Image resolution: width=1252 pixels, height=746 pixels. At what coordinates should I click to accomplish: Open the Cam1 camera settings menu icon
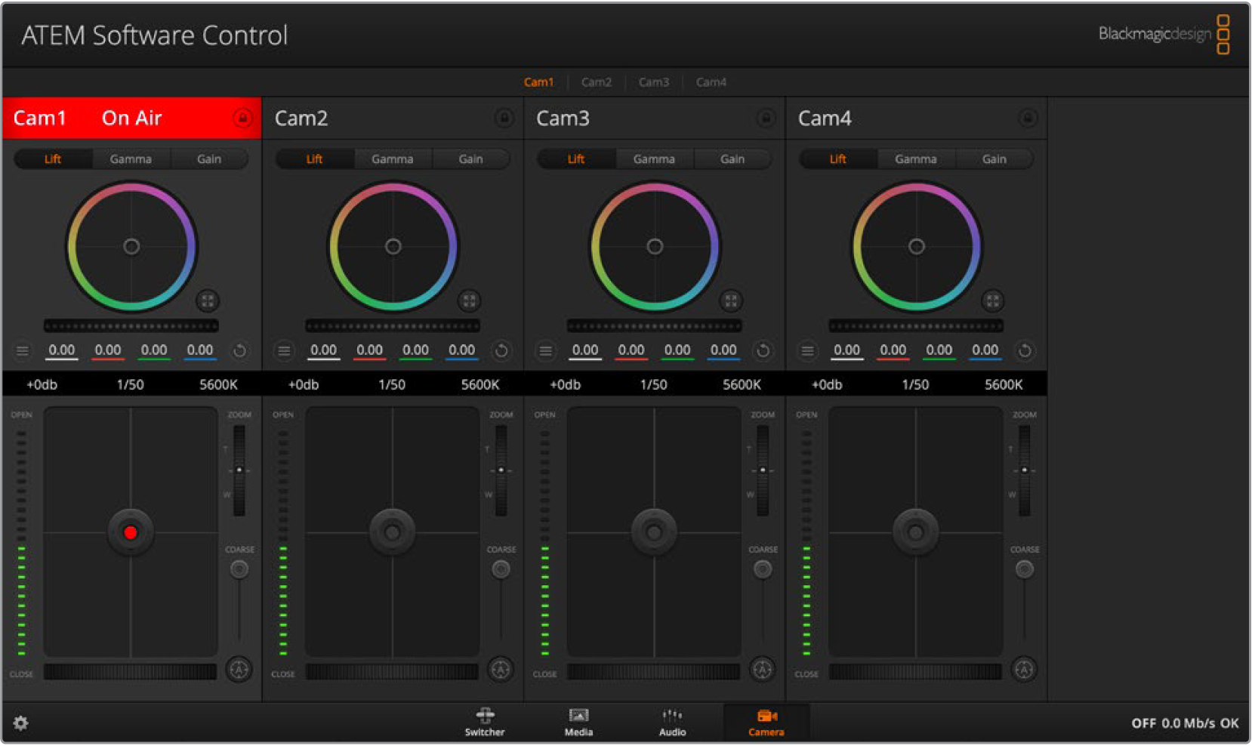point(23,350)
